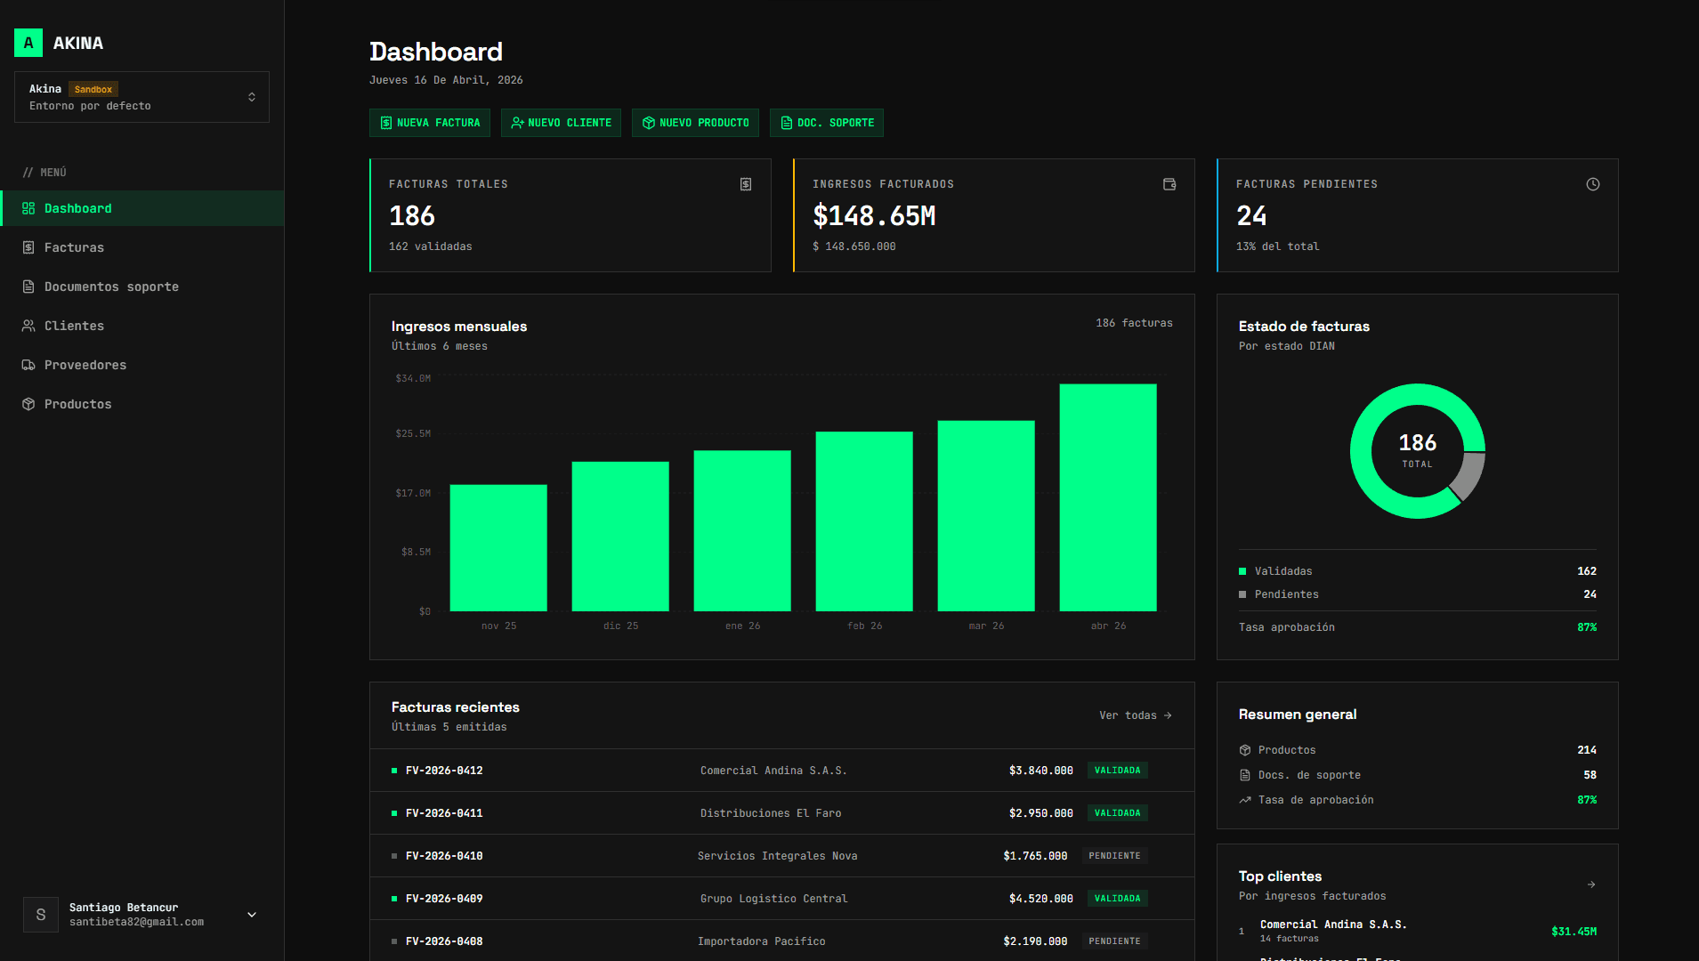Viewport: 1699px width, 961px height.
Task: Click the Nueva Factura button's invoice icon
Action: (x=386, y=123)
